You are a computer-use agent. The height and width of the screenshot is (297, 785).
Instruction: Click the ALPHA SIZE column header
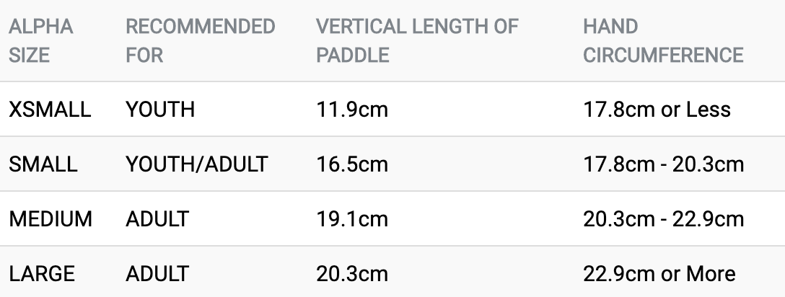[41, 40]
